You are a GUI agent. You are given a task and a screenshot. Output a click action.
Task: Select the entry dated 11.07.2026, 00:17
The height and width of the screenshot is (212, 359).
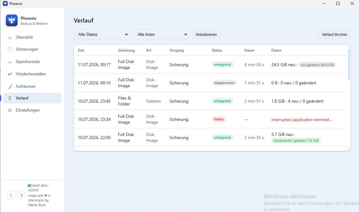click(x=211, y=65)
